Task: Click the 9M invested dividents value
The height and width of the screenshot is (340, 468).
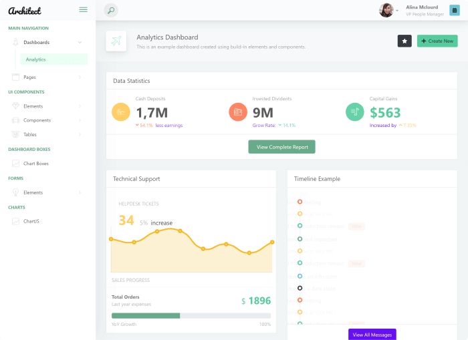Action: point(263,113)
